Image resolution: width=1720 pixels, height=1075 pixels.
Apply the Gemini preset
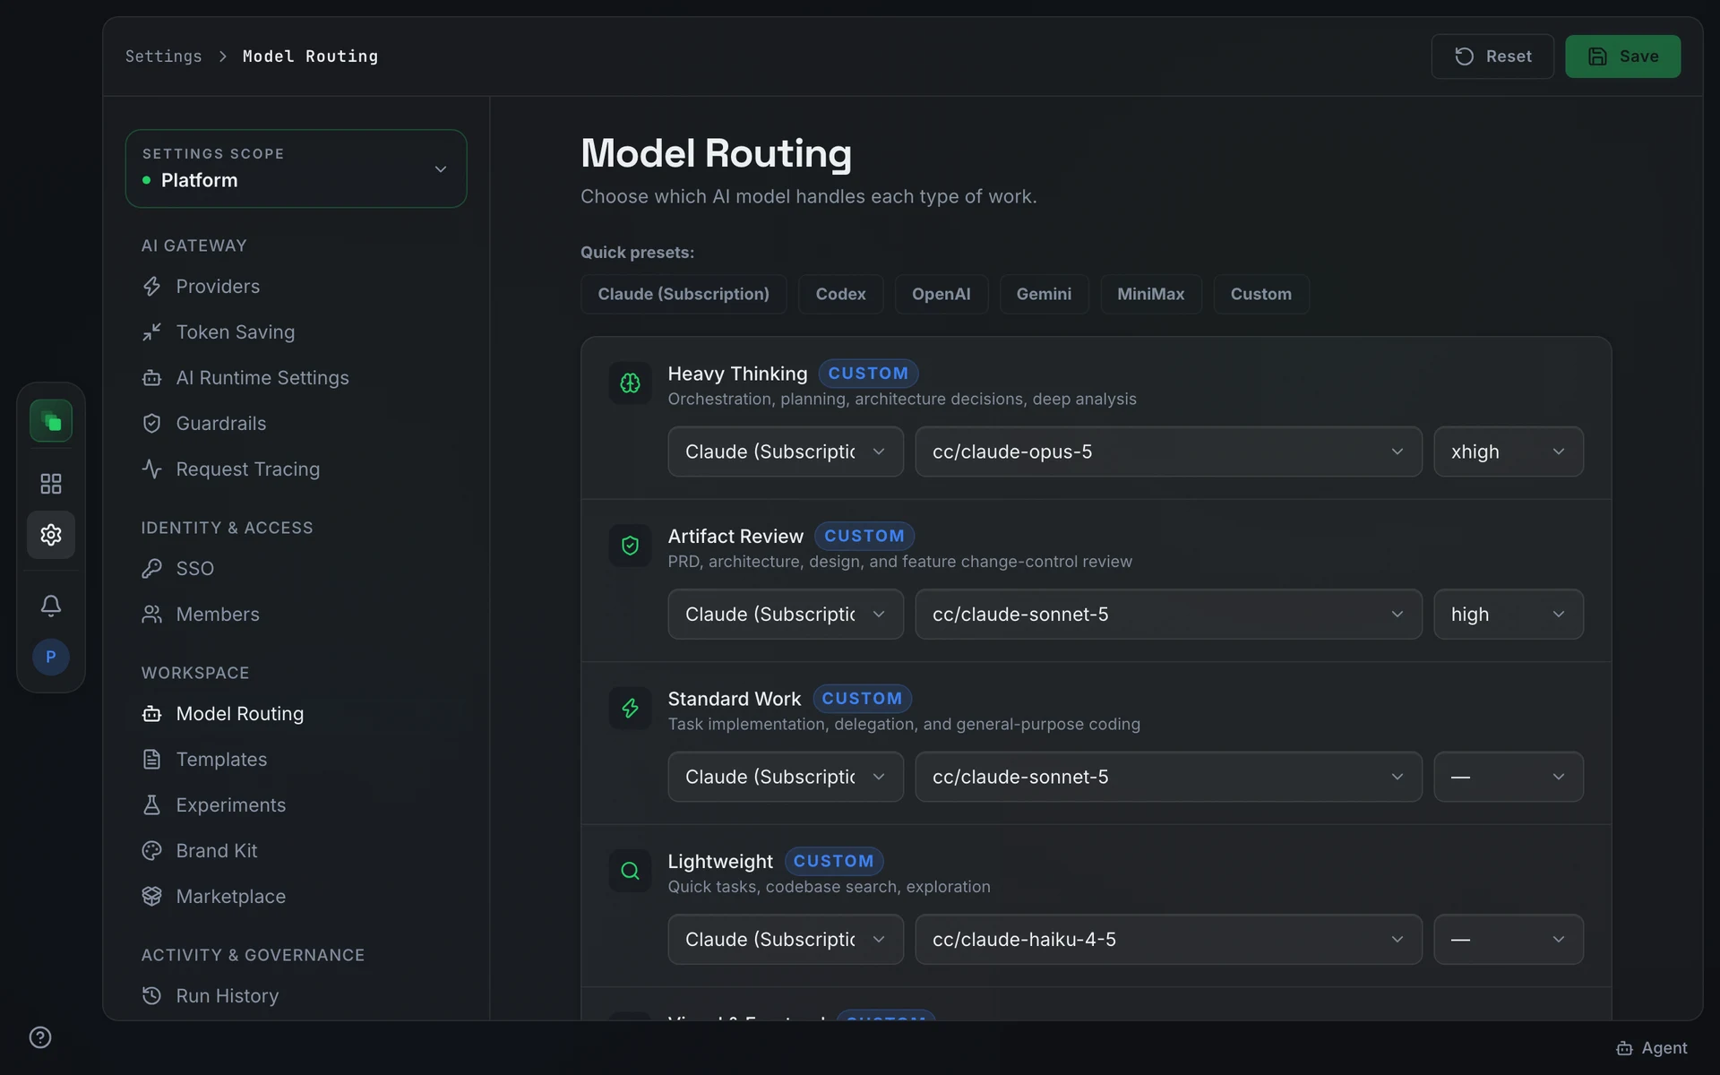[1044, 294]
